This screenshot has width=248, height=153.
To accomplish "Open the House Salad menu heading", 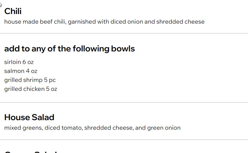I will click(29, 117).
